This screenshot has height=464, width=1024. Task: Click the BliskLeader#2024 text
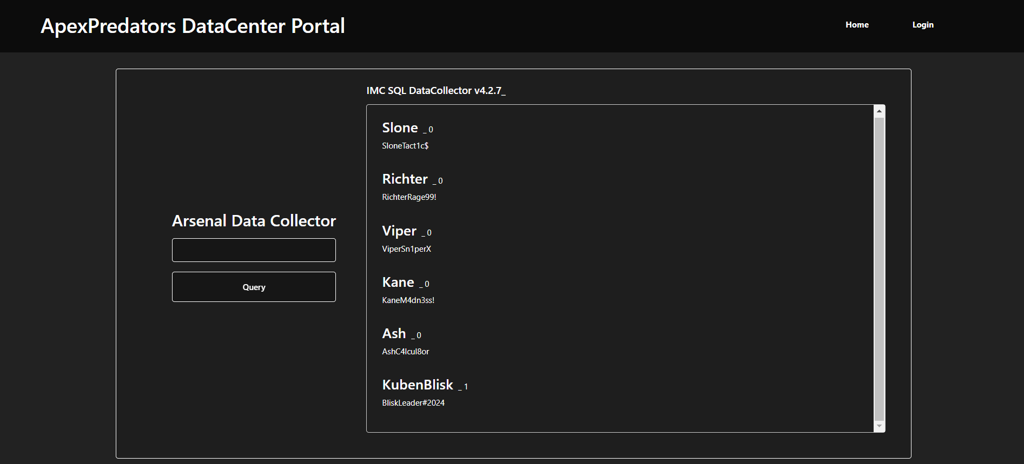coord(413,403)
